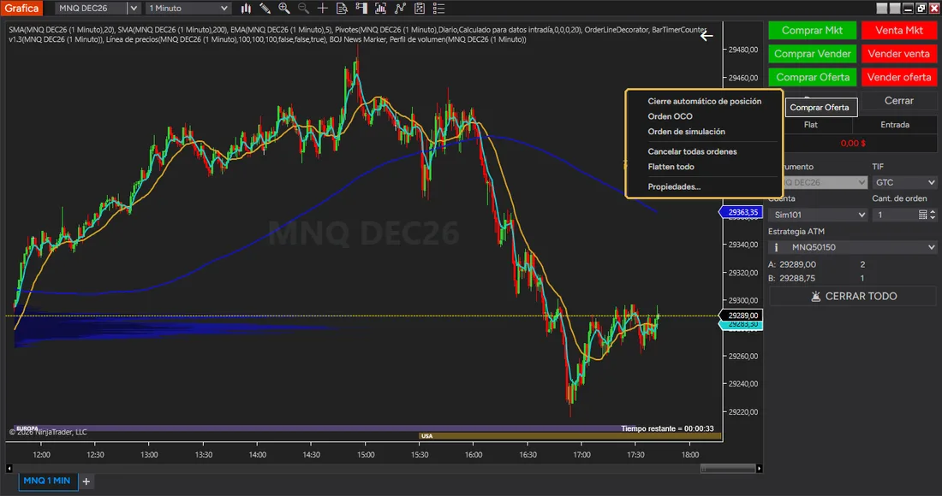
Task: Open the chart template icon beside the list icon
Action: [x=420, y=9]
